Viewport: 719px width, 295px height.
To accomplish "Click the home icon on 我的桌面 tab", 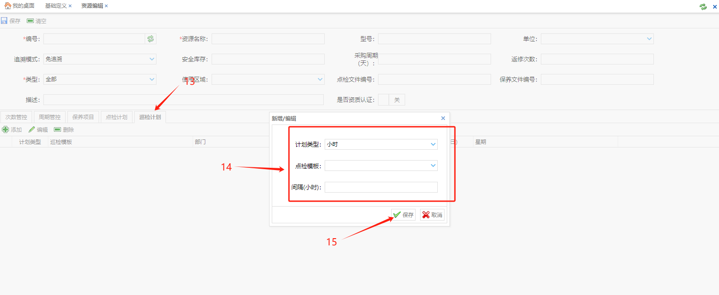I will 8,6.
